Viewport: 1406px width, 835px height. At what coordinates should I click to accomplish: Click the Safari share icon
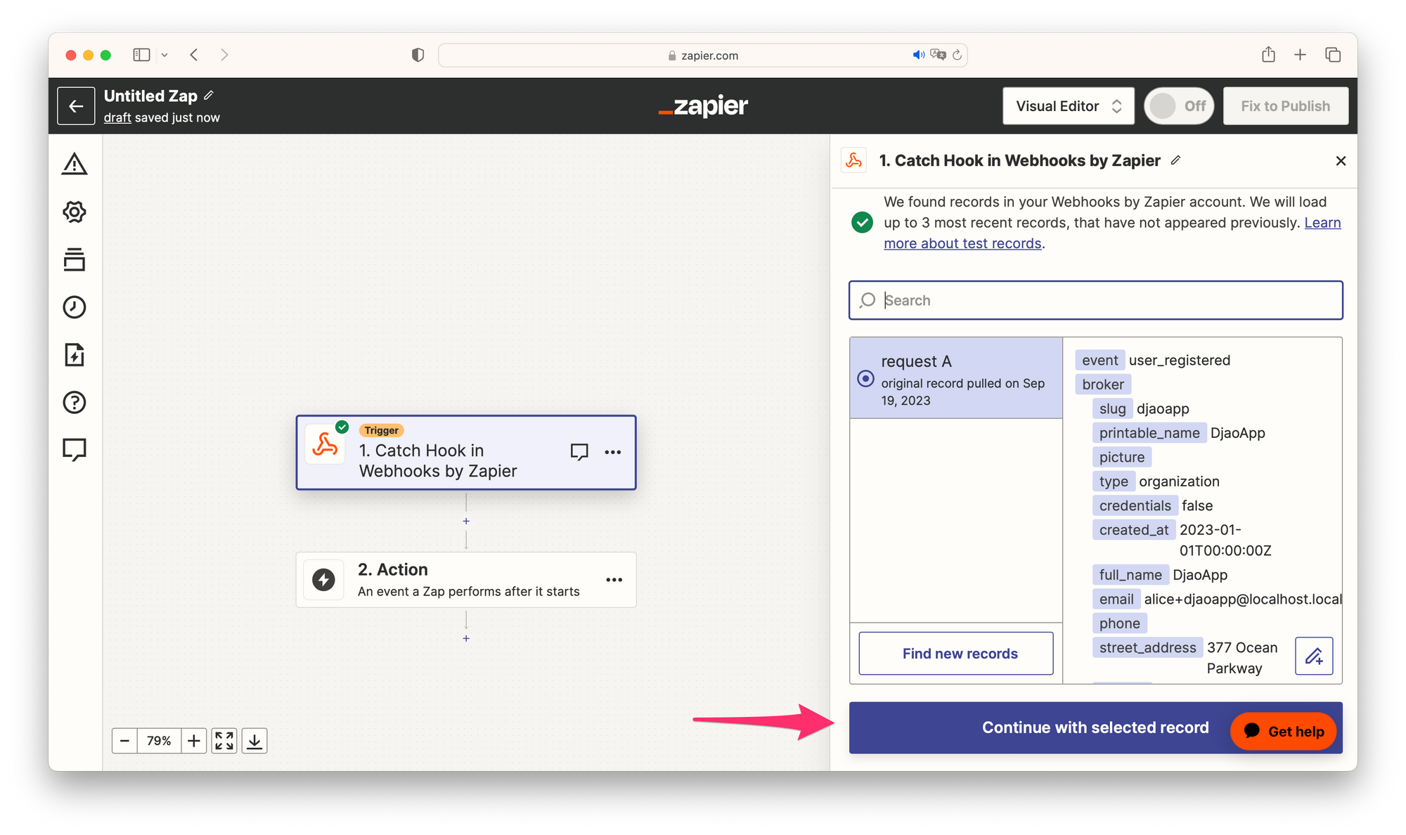pyautogui.click(x=1268, y=55)
